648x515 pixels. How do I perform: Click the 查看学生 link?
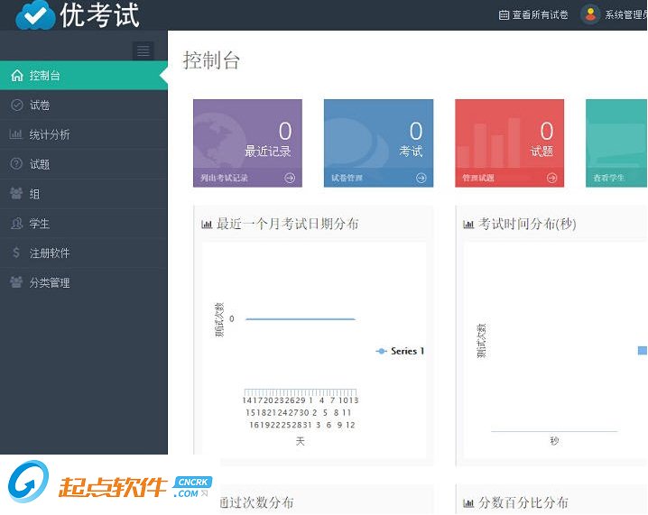pyautogui.click(x=608, y=178)
